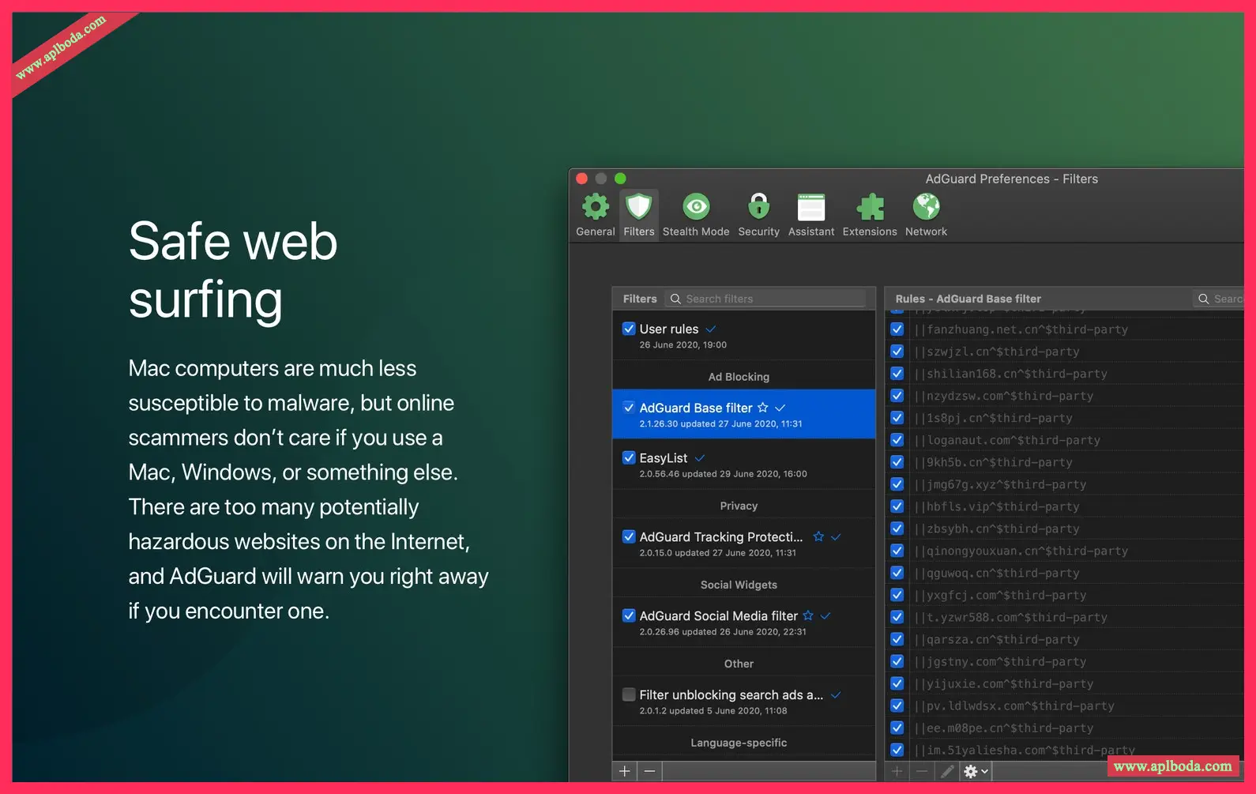Click the EasyList update date 29 June 2020, 16:00
Image resolution: width=1256 pixels, height=794 pixels.
click(x=763, y=474)
